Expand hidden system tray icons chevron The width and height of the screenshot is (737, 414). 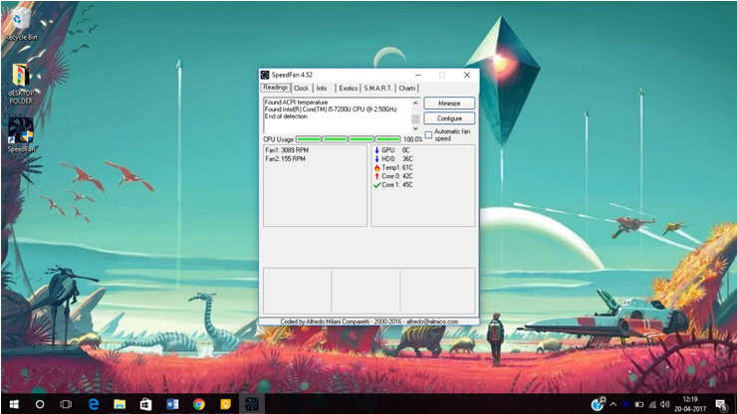click(x=614, y=404)
